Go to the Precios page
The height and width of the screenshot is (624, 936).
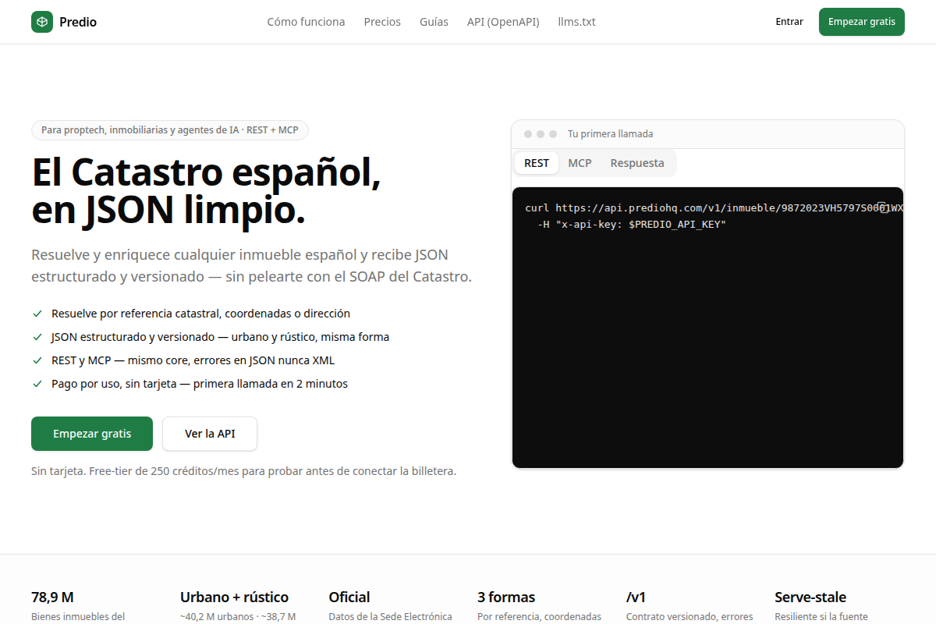point(382,22)
